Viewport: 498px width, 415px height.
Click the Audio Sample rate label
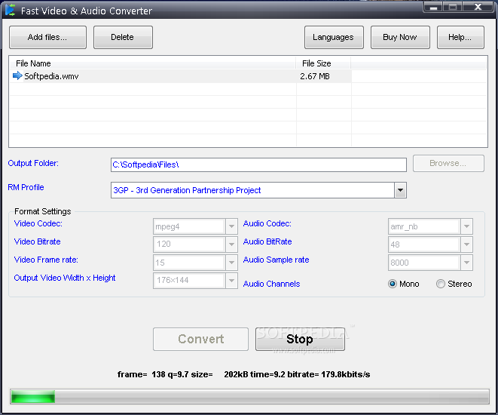click(x=276, y=260)
